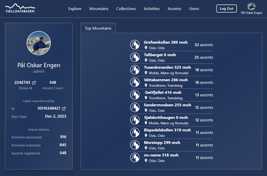Open external link icon next to activity Id
This screenshot has width=267, height=176.
(x=64, y=108)
